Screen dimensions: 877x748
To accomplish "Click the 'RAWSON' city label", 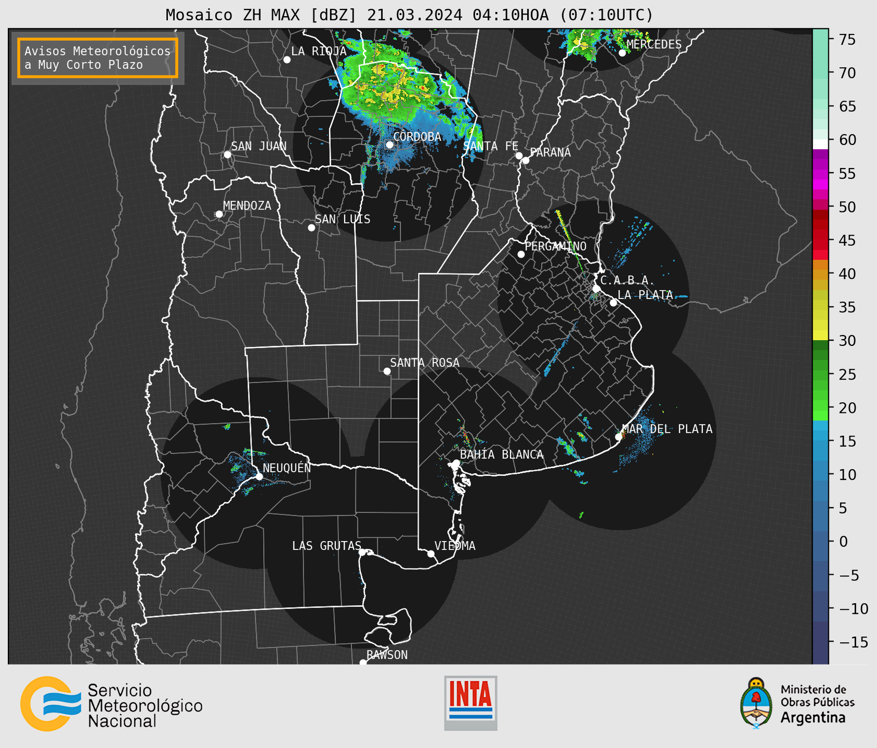I will point(387,655).
